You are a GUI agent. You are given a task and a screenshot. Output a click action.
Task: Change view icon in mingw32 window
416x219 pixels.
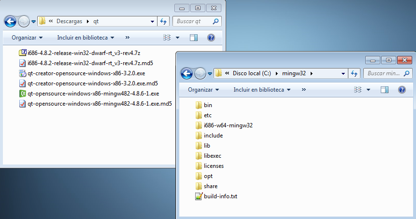[x=358, y=90]
